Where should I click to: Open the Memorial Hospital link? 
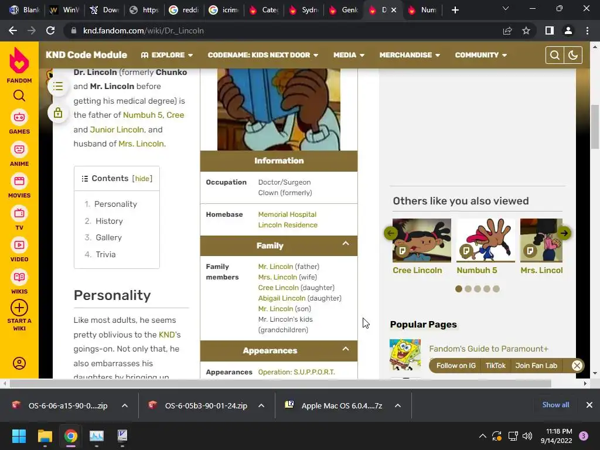pos(287,214)
